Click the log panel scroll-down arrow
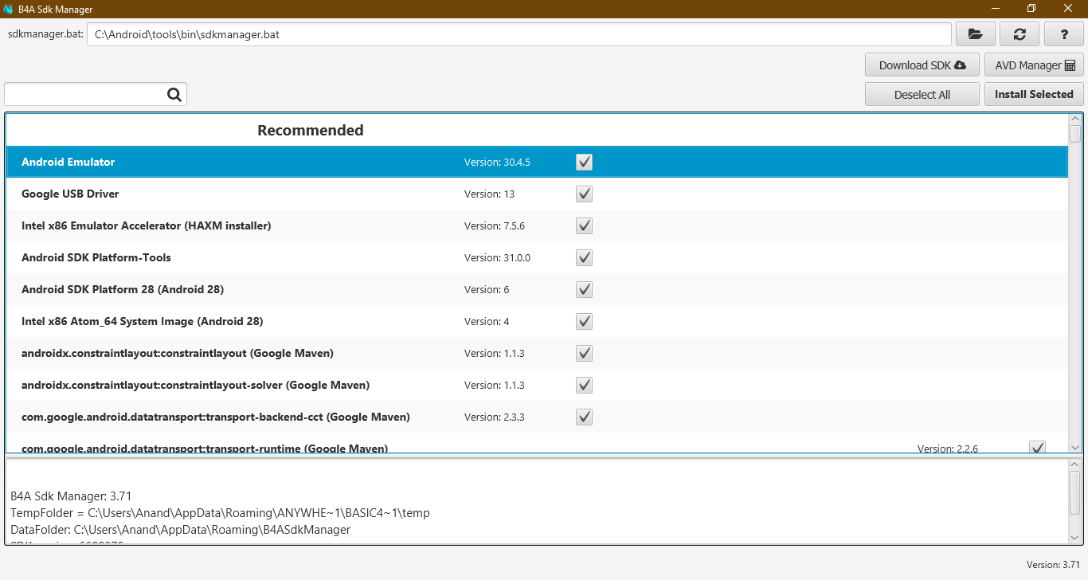This screenshot has width=1088, height=580. click(x=1075, y=539)
